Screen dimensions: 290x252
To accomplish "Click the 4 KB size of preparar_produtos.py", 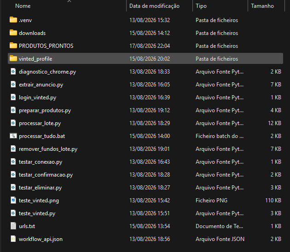I will tap(276, 110).
